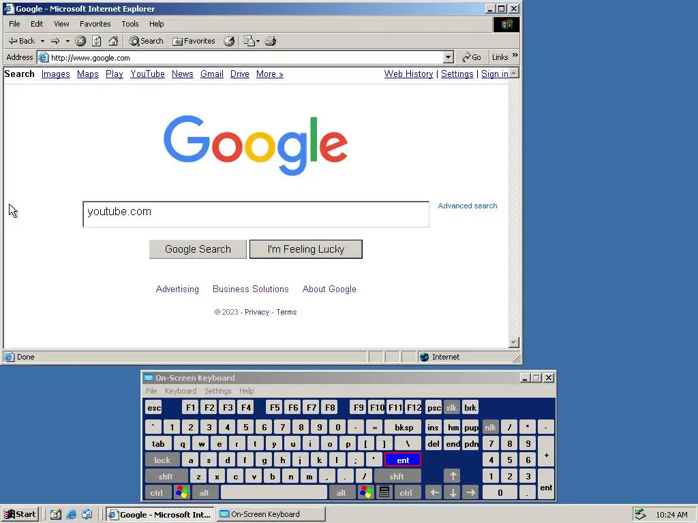The height and width of the screenshot is (523, 698).
Task: Click the Google Search button
Action: click(x=198, y=249)
